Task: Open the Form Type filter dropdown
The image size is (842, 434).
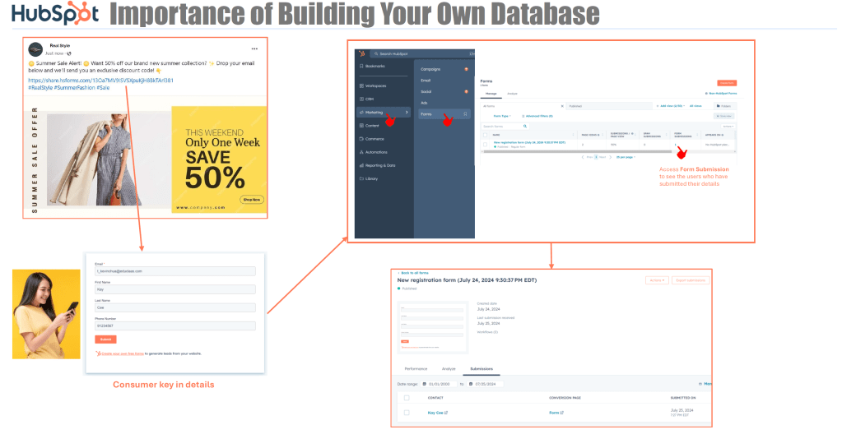Action: point(502,116)
